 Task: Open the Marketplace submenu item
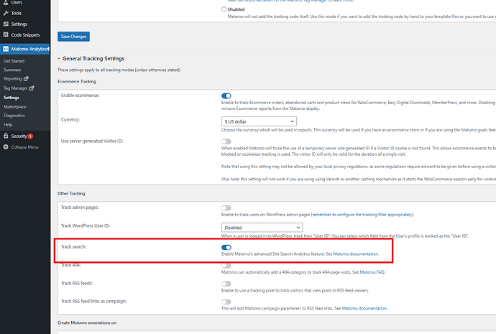(x=16, y=106)
